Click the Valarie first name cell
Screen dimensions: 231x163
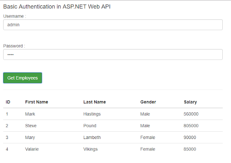pos(32,149)
